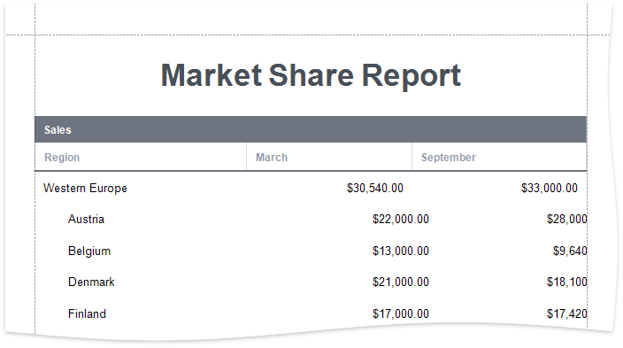This screenshot has width=623, height=348.
Task: Click Denmark March value $21,000.00
Action: click(x=401, y=282)
